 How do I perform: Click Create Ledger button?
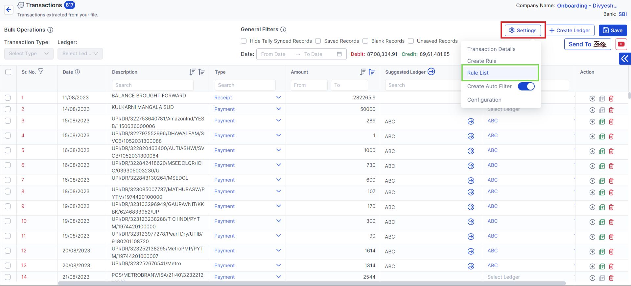coord(570,30)
